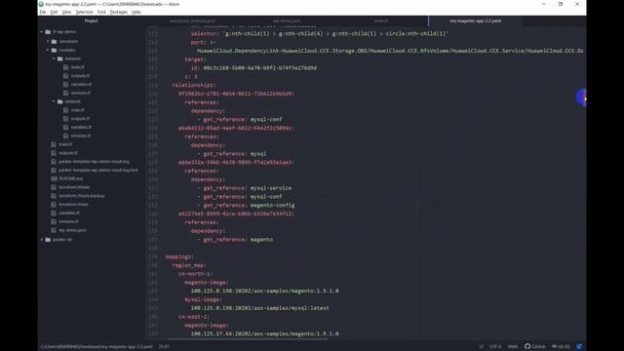Click the 23:47 cursor position indicator
Screen dimensions: 624x351
[x=164, y=347]
